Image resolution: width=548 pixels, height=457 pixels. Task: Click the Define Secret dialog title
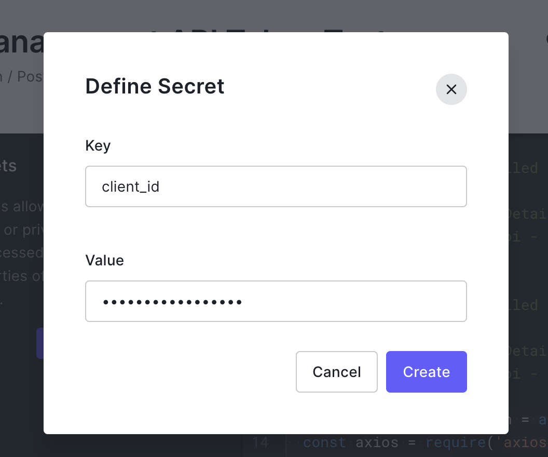point(154,86)
